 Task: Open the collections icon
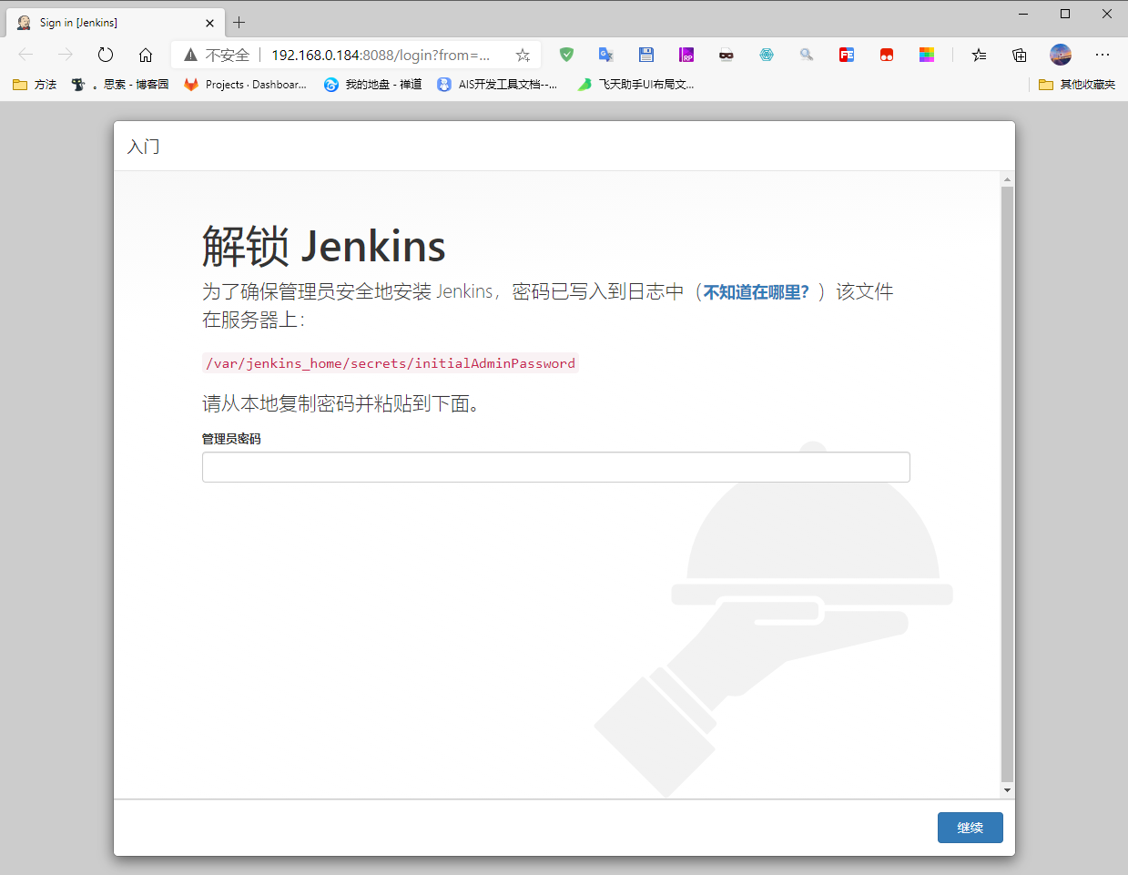[x=1020, y=55]
